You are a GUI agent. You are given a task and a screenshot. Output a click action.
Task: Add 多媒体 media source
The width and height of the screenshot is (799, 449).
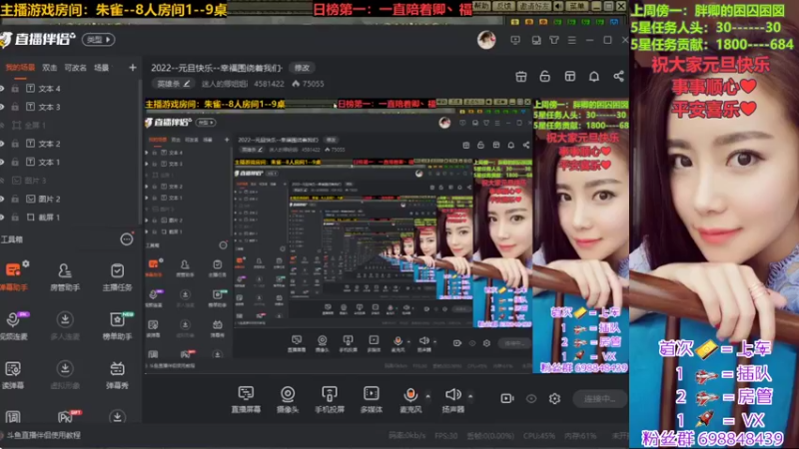(371, 399)
